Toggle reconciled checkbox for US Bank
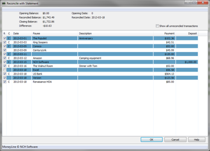The height and width of the screenshot is (151, 210). point(5,74)
